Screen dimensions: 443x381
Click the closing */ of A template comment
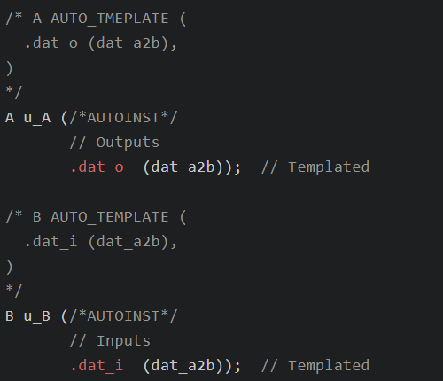14,92
